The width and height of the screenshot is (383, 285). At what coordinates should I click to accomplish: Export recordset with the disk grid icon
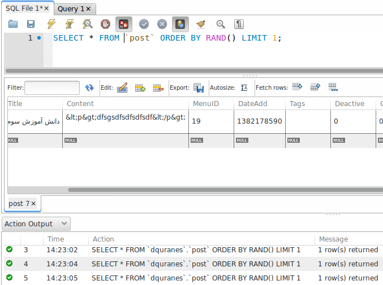(199, 87)
